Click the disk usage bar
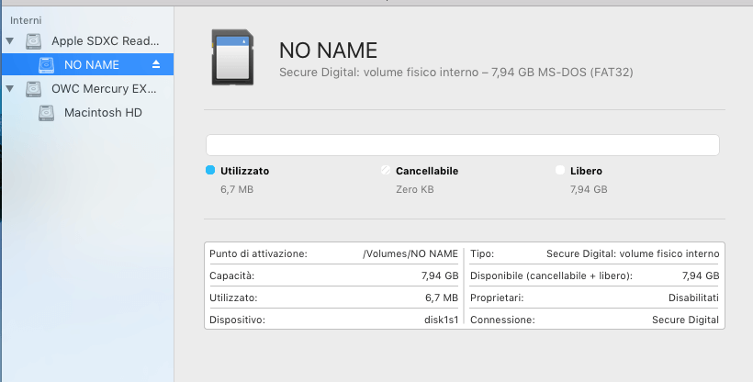This screenshot has width=753, height=382. pyautogui.click(x=462, y=145)
